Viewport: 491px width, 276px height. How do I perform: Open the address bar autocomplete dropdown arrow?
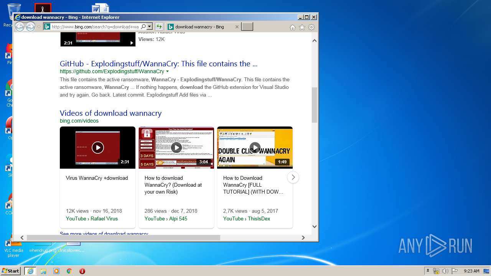pyautogui.click(x=150, y=26)
